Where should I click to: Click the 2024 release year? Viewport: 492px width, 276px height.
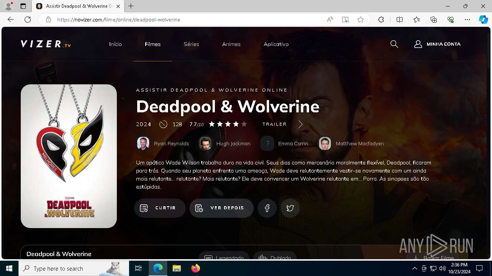(x=144, y=124)
